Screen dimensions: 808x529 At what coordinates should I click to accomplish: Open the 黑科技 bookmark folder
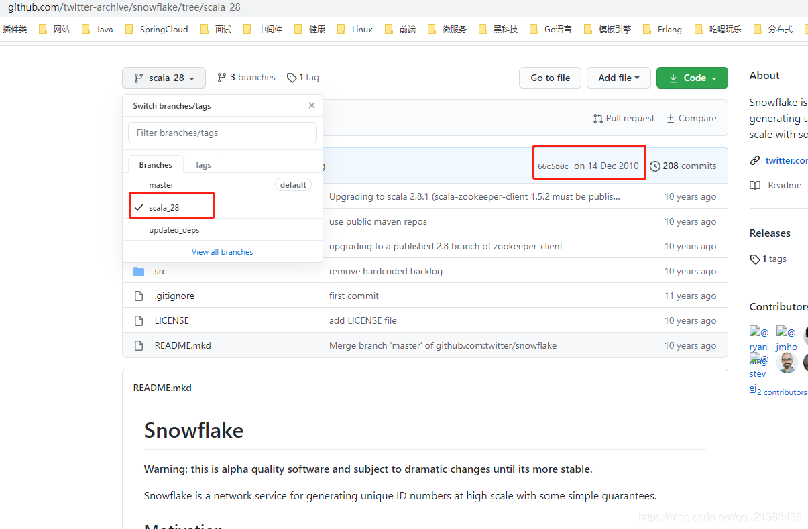(x=498, y=29)
